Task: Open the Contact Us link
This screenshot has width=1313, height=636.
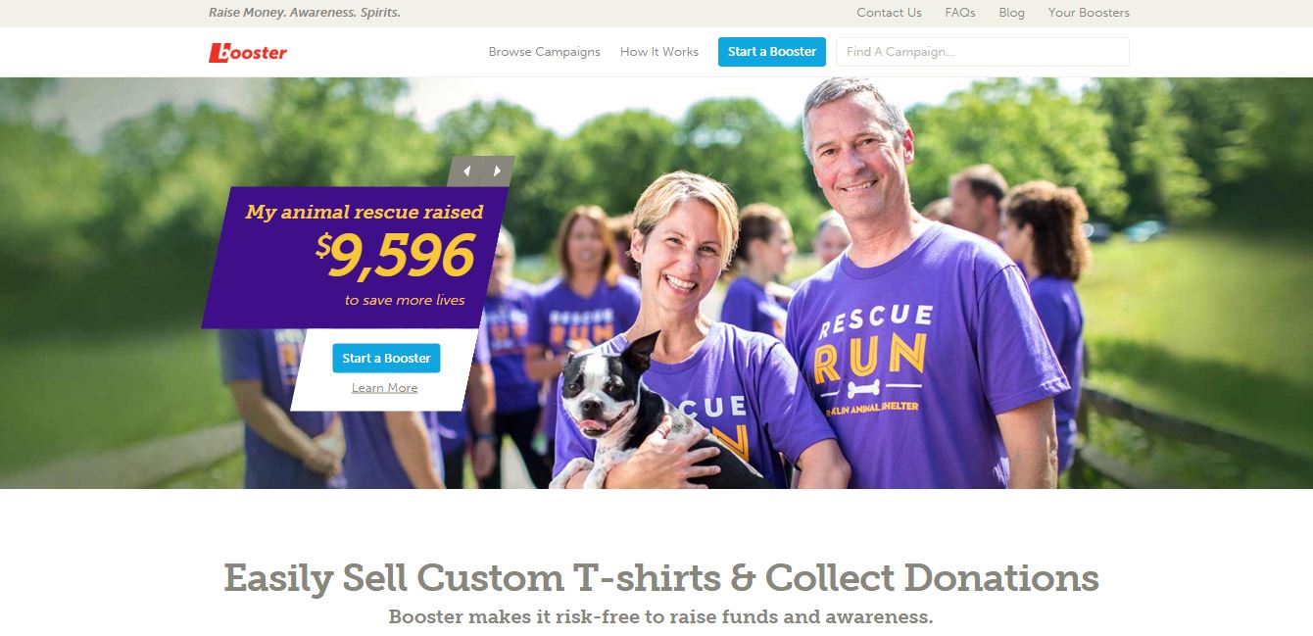Action: pyautogui.click(x=889, y=13)
